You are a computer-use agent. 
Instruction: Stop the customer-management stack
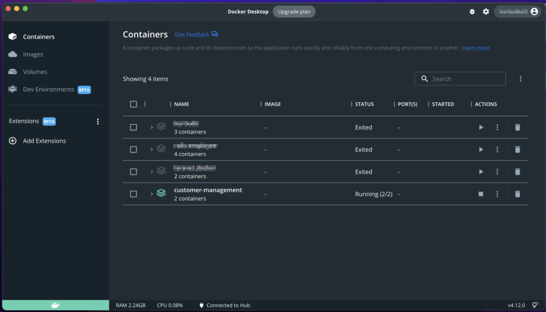point(480,194)
